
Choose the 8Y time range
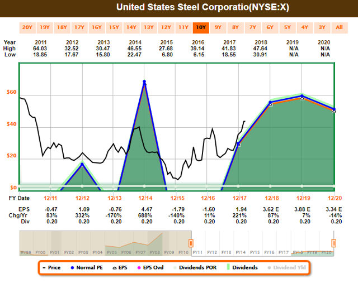(235, 27)
